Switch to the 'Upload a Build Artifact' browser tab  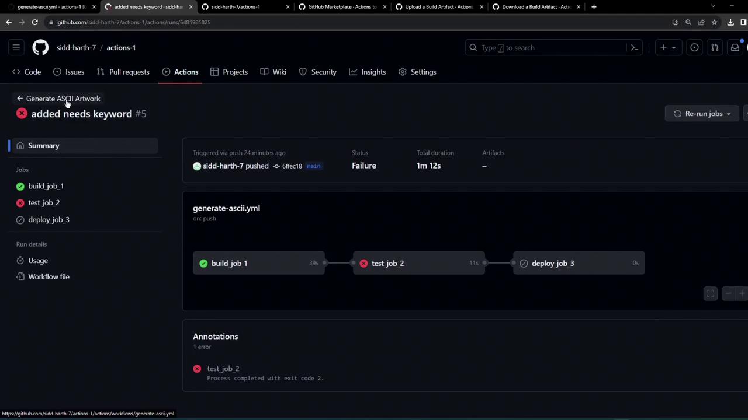pyautogui.click(x=438, y=7)
